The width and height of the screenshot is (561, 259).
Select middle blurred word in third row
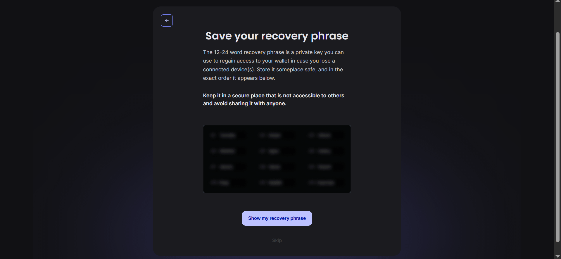point(275,167)
